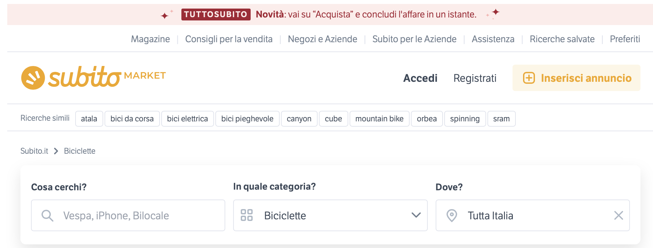
Task: Click the Registrati link
Action: click(x=475, y=78)
